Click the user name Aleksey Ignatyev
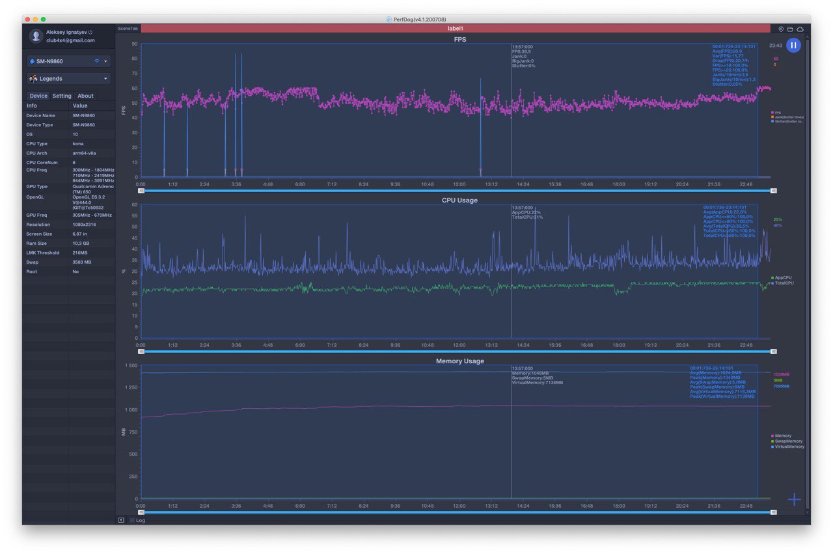This screenshot has width=833, height=554. (x=66, y=32)
